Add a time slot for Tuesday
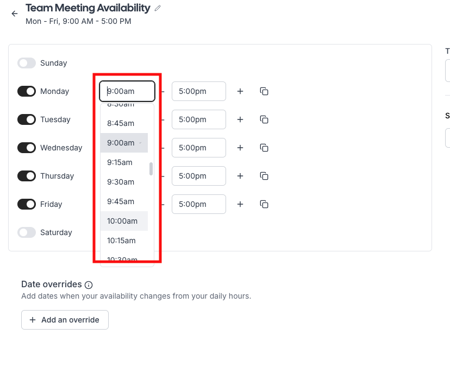This screenshot has width=450, height=379. click(240, 119)
